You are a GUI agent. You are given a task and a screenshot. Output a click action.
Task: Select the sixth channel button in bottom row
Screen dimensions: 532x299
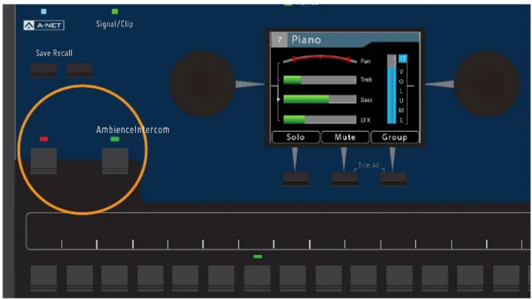pyautogui.click(x=221, y=278)
